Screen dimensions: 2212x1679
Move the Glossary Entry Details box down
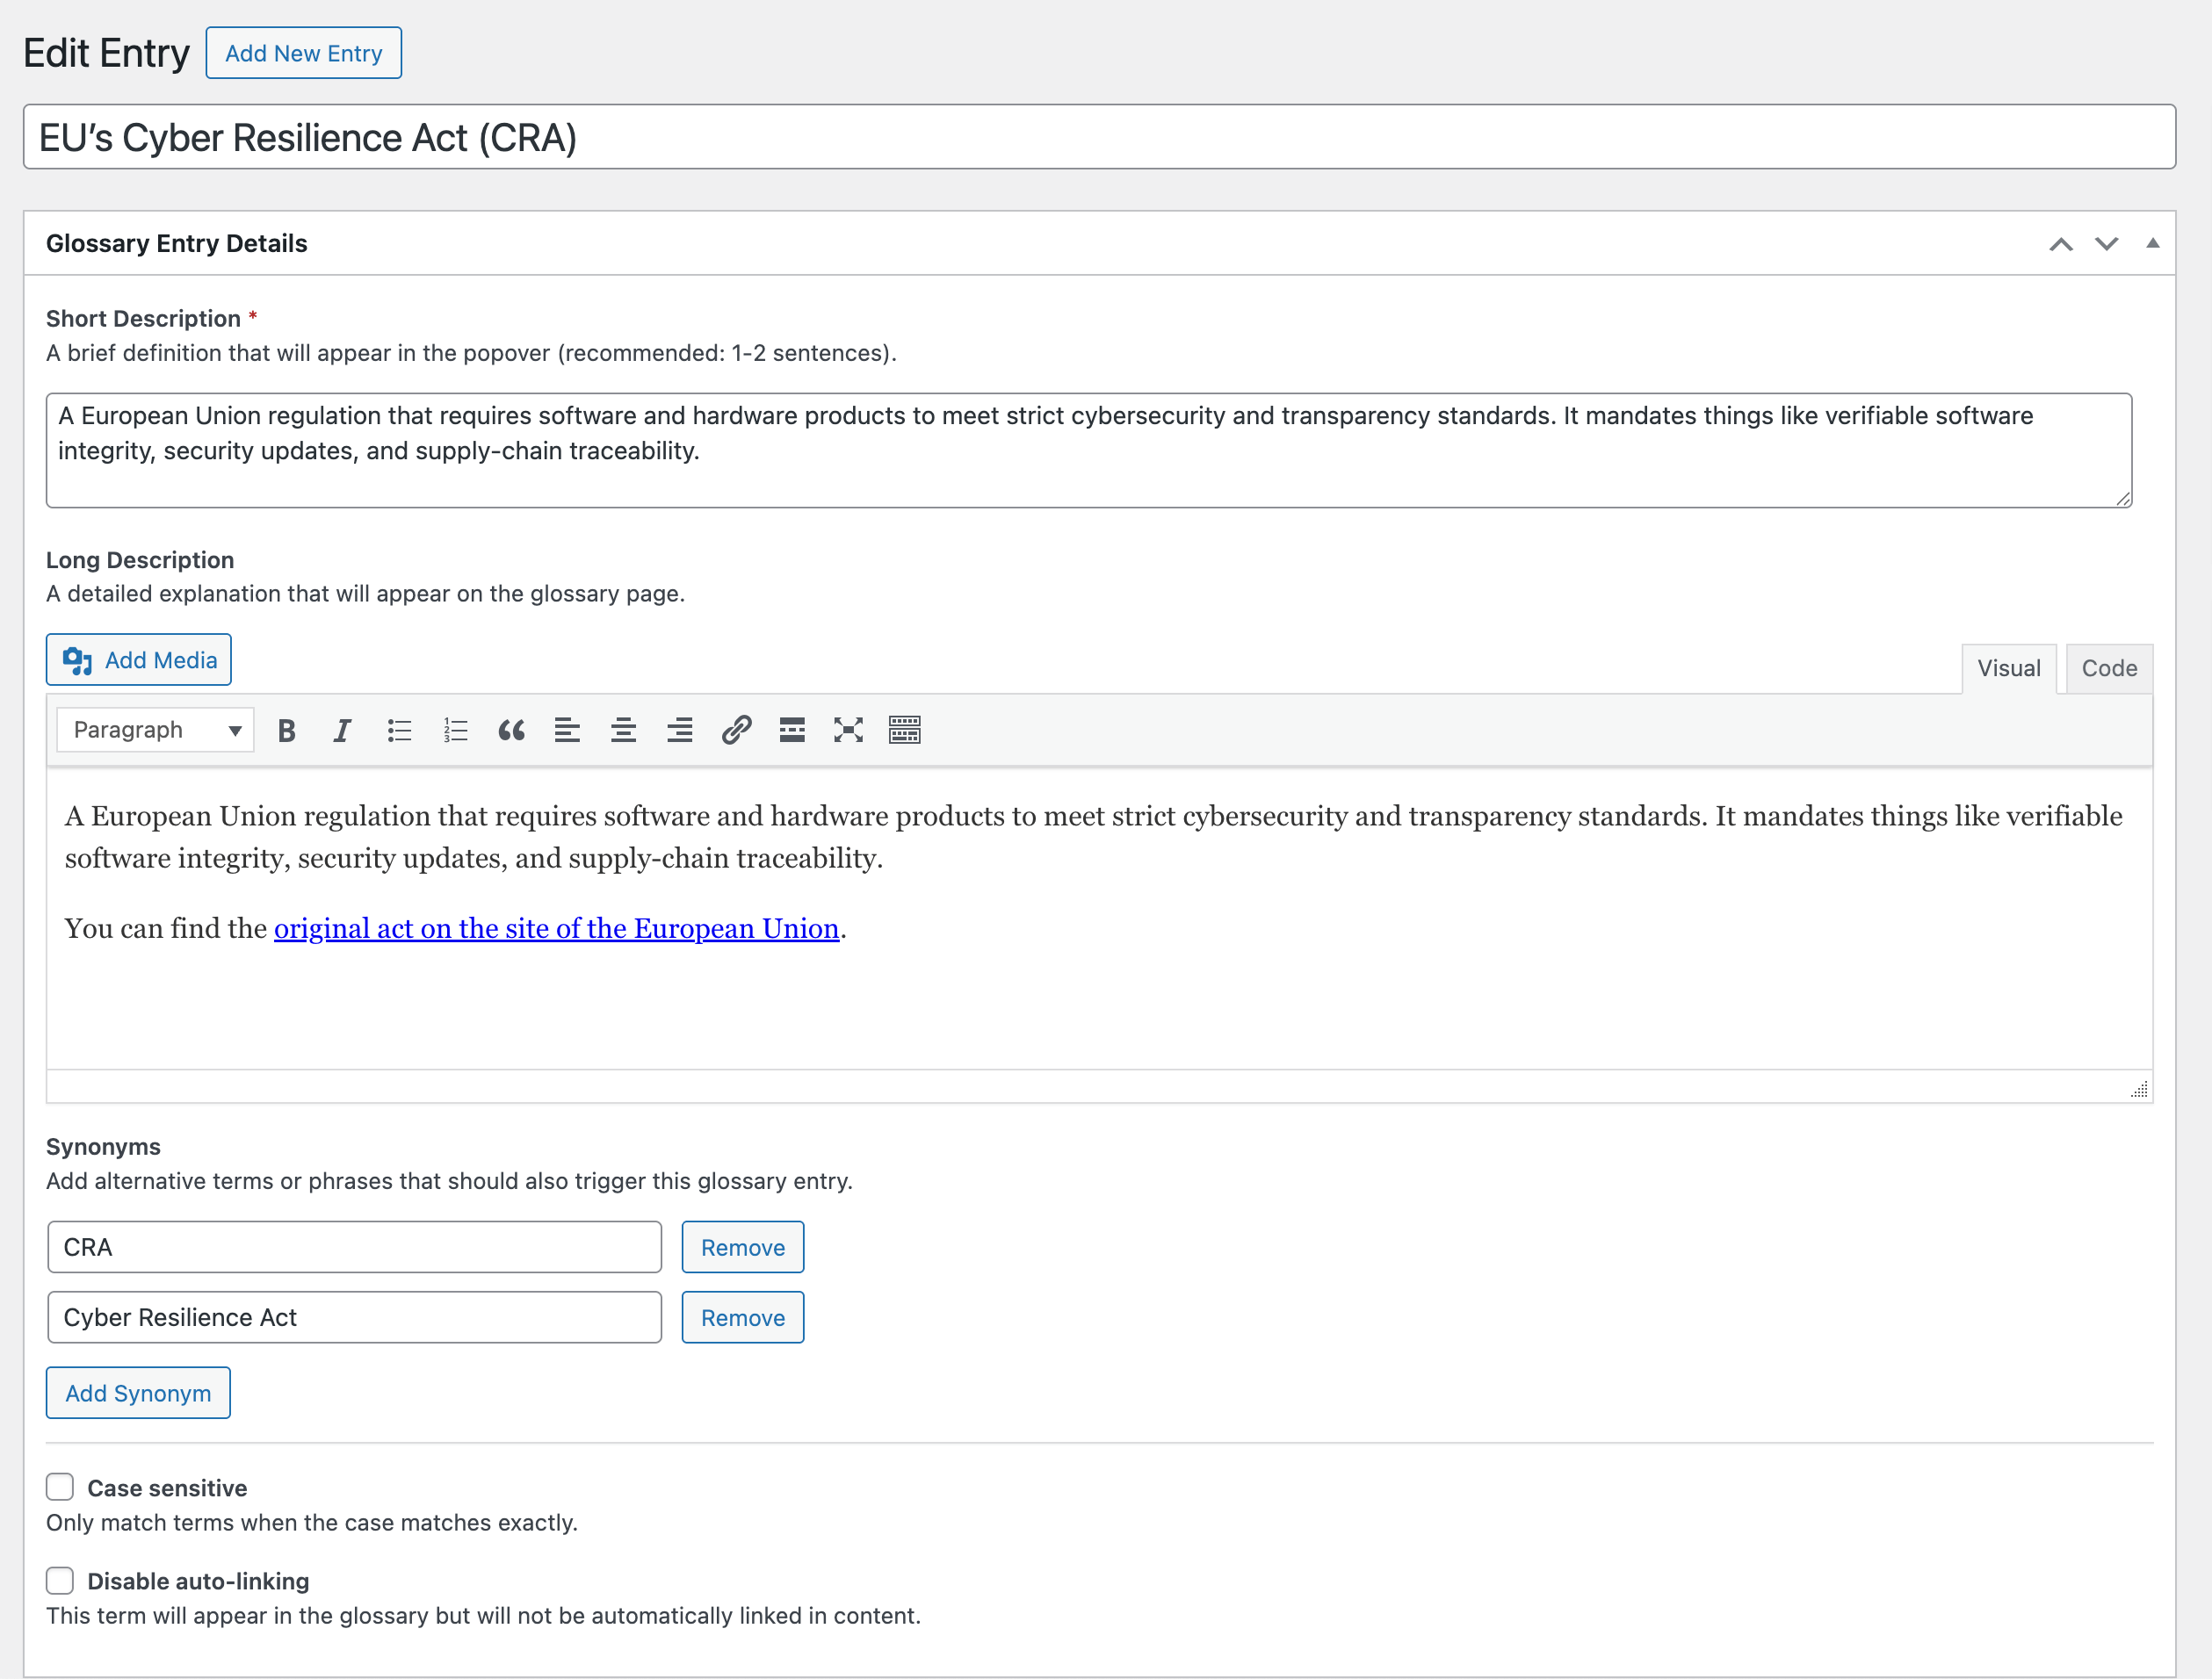click(2106, 243)
